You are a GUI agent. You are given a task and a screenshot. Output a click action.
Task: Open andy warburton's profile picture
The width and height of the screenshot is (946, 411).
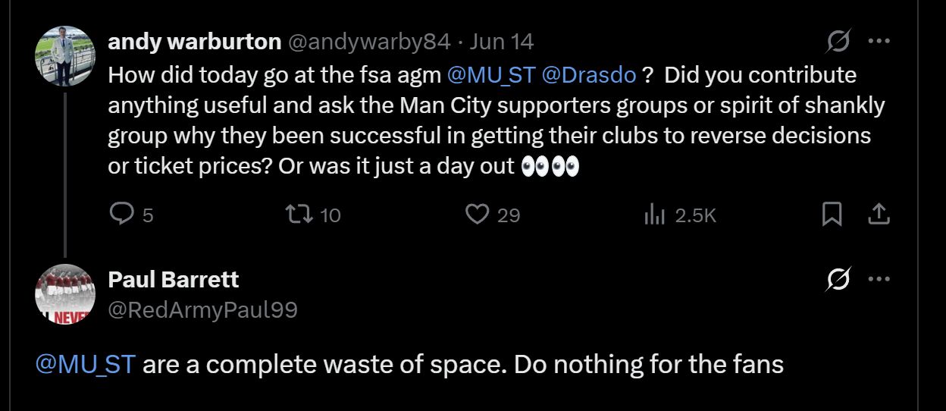pyautogui.click(x=65, y=56)
